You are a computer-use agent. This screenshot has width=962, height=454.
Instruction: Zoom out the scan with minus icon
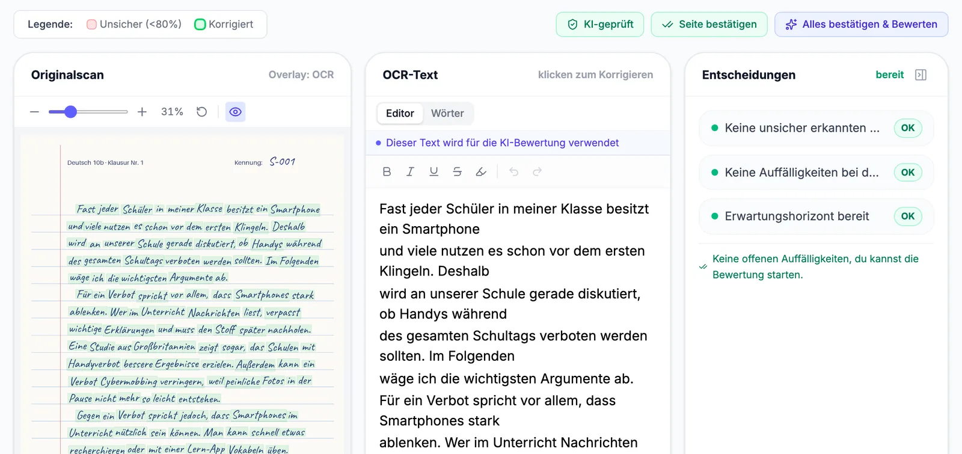34,112
